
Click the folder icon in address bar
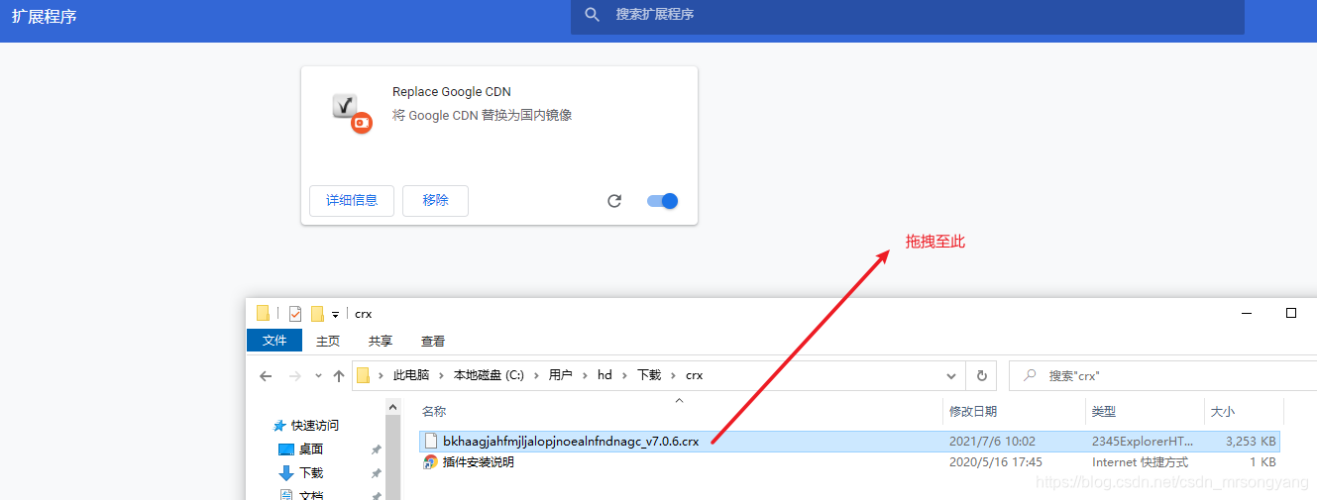tap(363, 375)
